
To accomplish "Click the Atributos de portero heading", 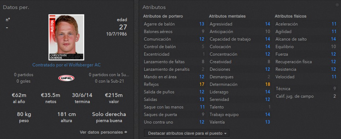I will click(x=163, y=16).
